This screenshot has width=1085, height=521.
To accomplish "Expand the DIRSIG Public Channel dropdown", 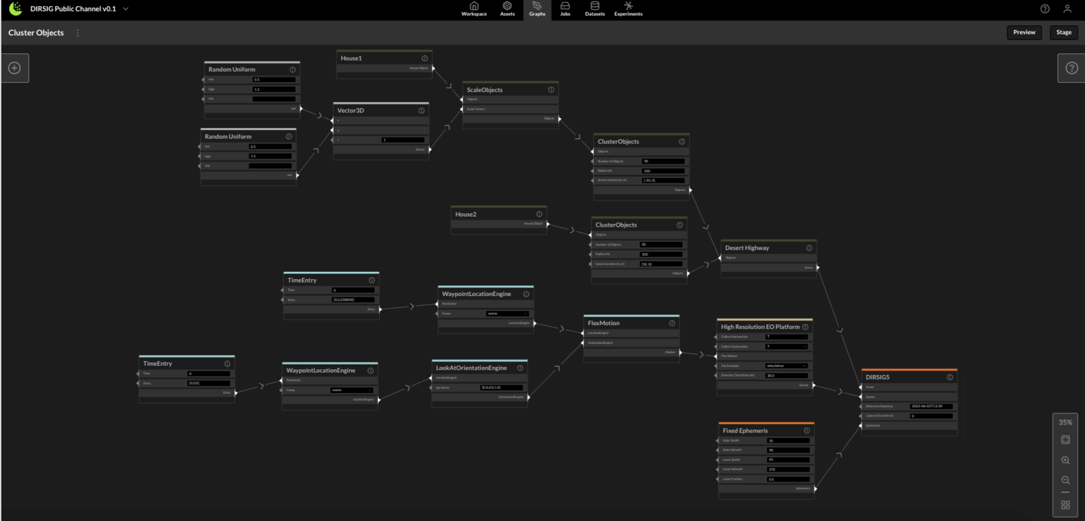I will pos(126,9).
